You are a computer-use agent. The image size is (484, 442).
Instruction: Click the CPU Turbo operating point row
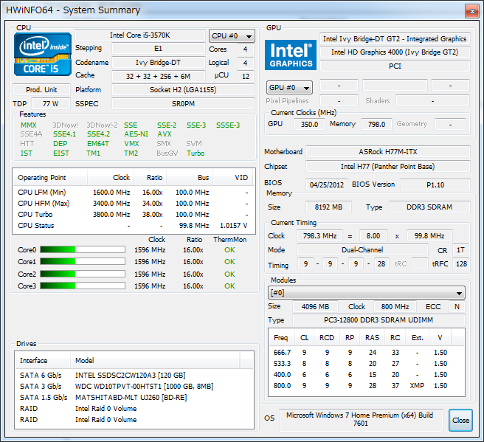click(133, 214)
